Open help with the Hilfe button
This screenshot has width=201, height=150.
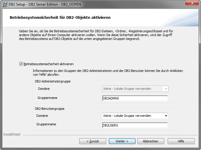point(181,141)
